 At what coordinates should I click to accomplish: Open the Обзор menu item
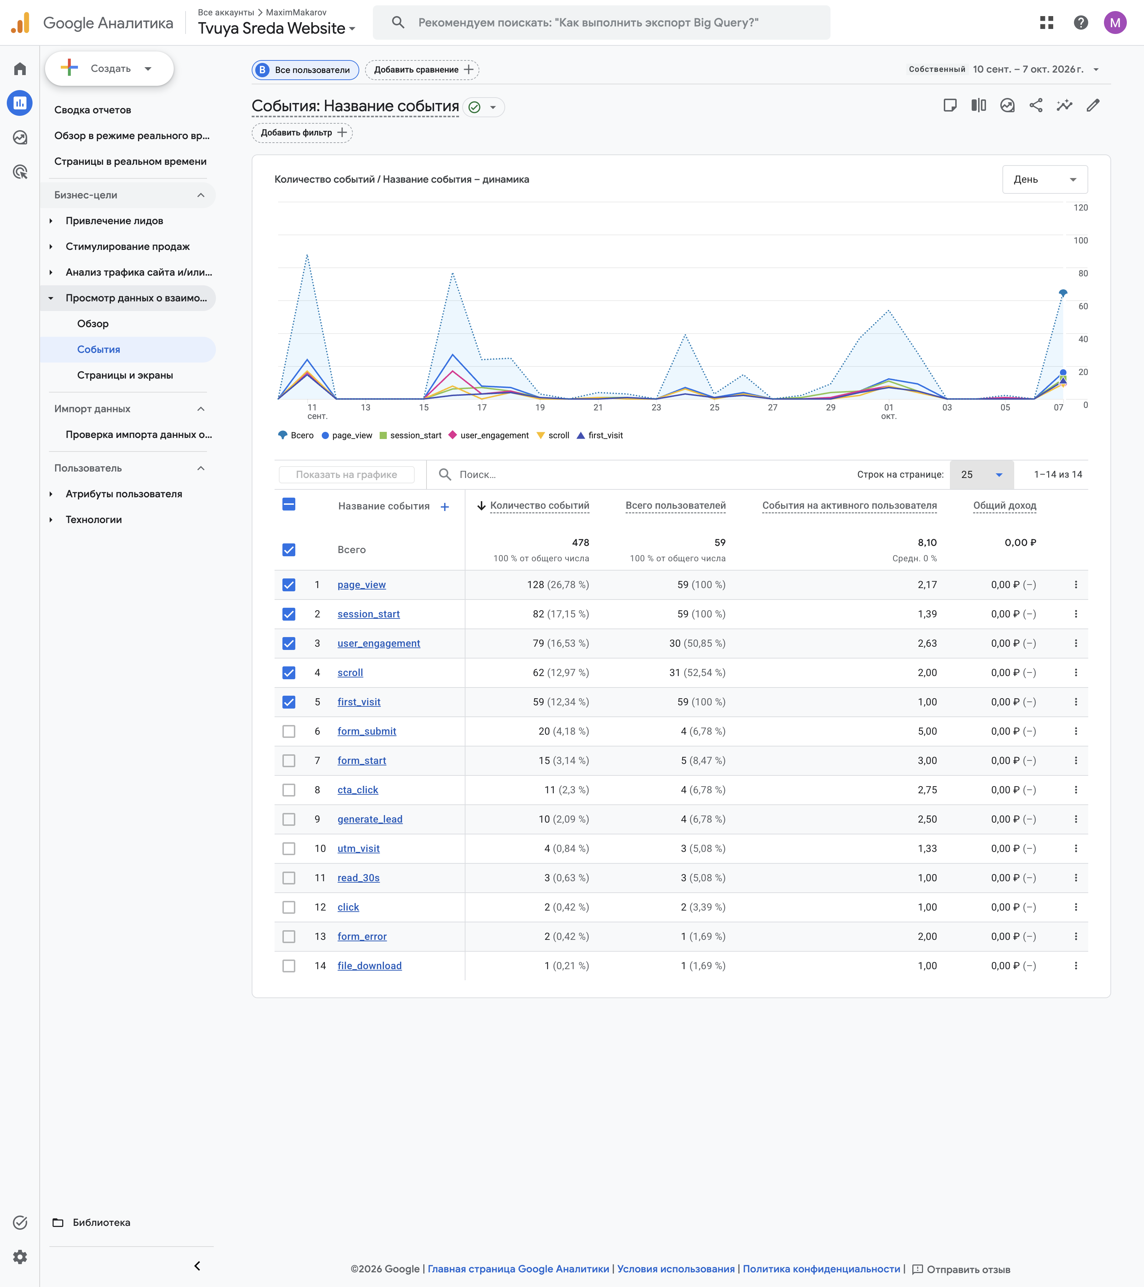(93, 324)
